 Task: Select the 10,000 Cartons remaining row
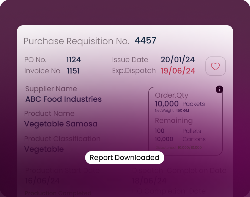coord(180,139)
